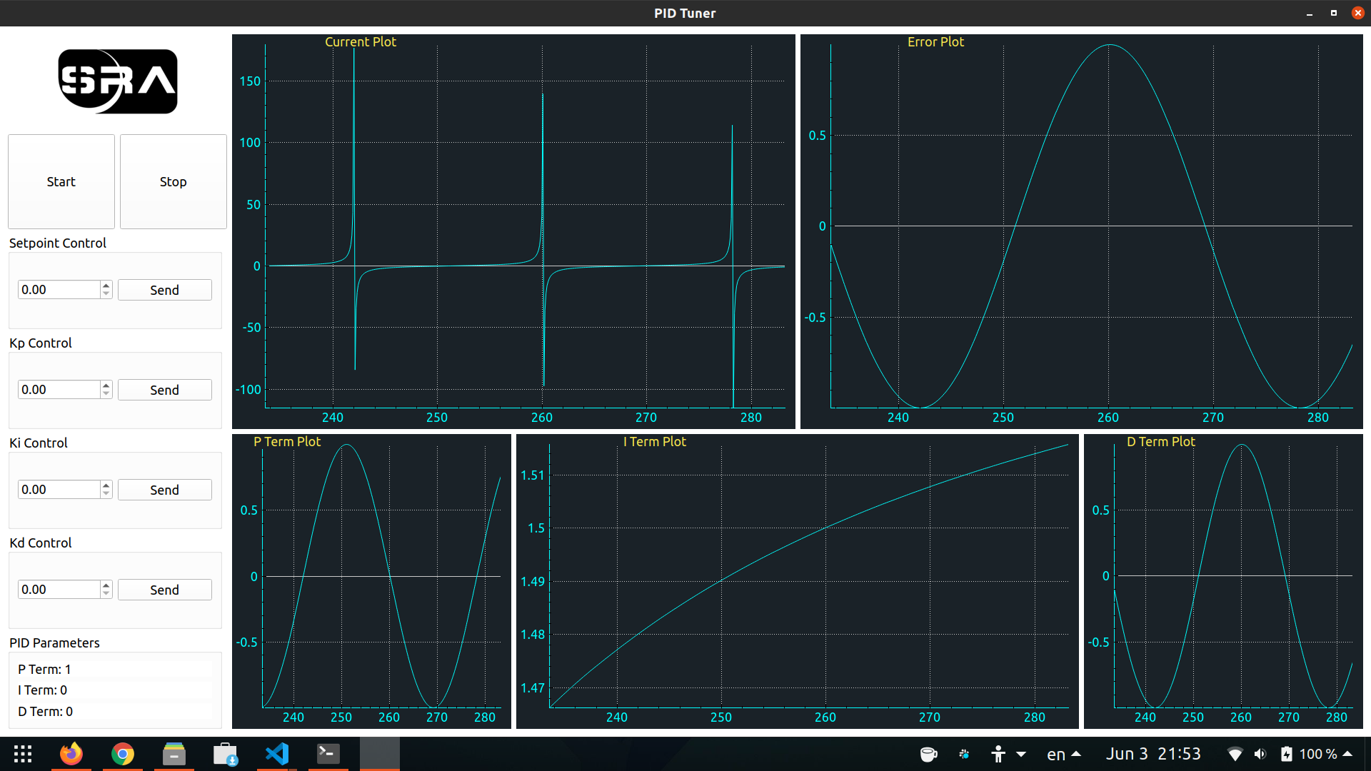Screen dimensions: 1371x771
Task: Open the Files manager icon
Action: (x=174, y=754)
